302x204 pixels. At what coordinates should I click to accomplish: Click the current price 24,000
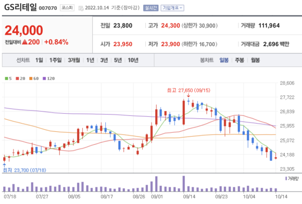coord(24,30)
